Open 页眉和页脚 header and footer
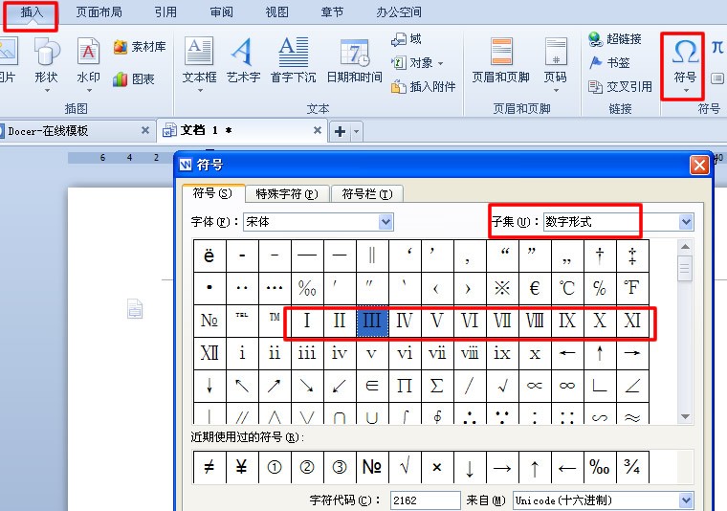The image size is (727, 511). [500, 60]
